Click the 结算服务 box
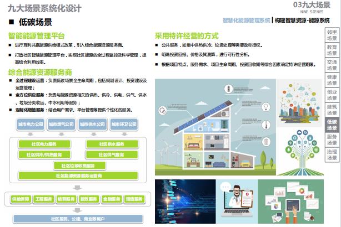Image resolution: width=341 pixels, height=227 pixels. 66,199
